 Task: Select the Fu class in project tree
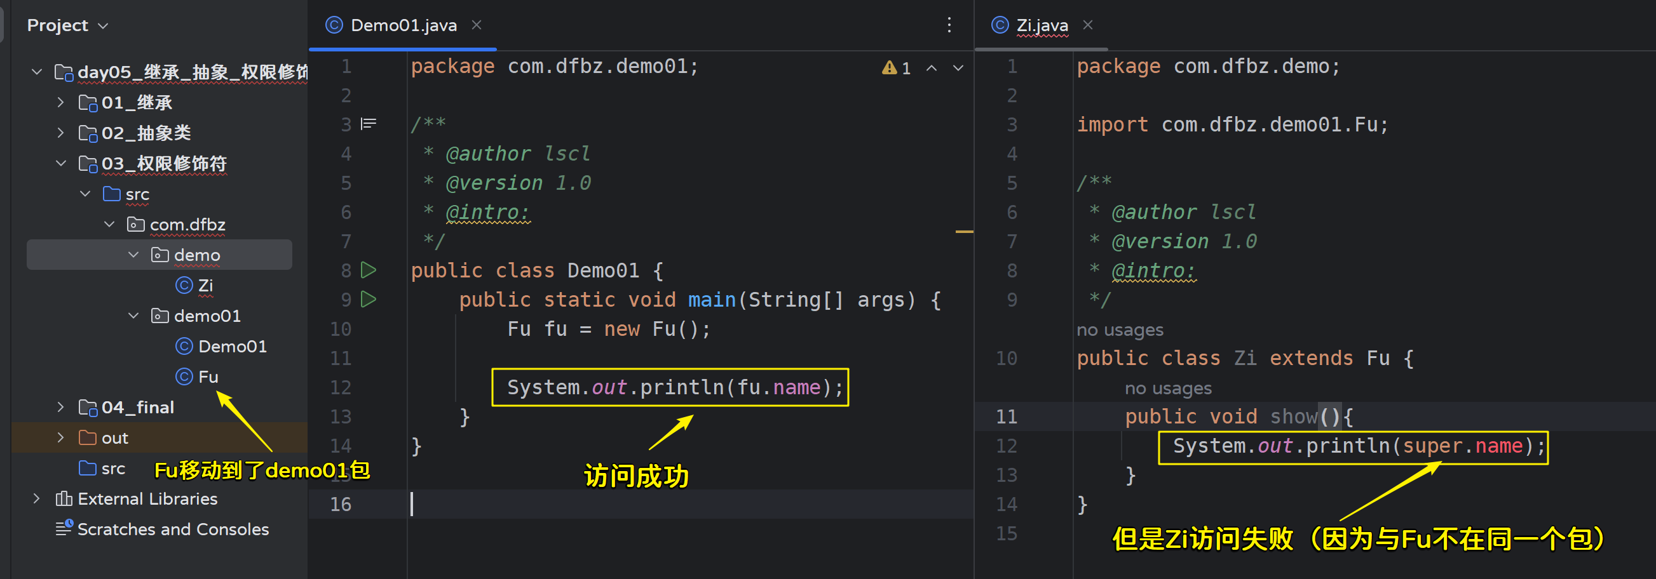[207, 377]
